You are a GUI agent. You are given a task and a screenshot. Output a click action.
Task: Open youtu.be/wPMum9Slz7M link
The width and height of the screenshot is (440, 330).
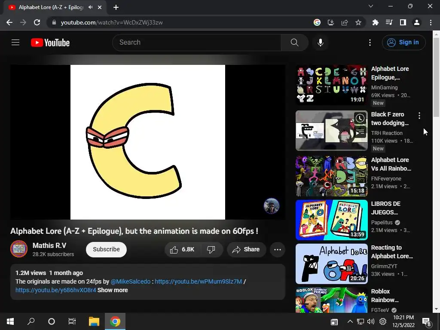pos(198,281)
